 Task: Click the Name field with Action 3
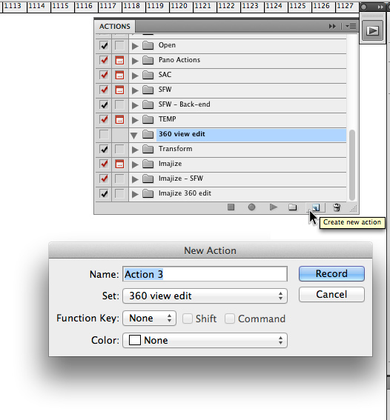pyautogui.click(x=205, y=274)
